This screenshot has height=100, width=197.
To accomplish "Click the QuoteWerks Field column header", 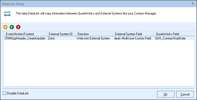I will click(x=174, y=34).
